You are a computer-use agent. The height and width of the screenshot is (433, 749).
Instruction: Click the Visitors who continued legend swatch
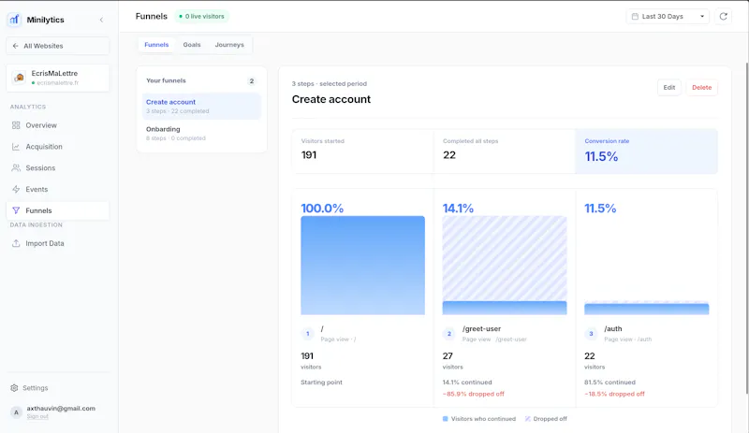click(446, 419)
